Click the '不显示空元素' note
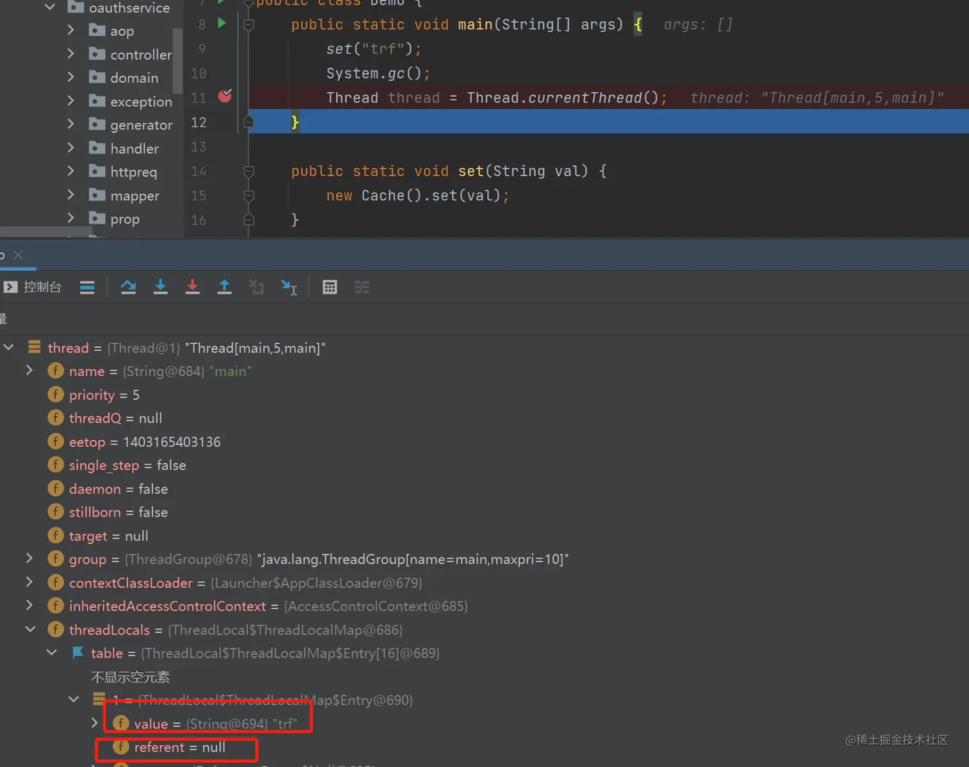 point(130,677)
